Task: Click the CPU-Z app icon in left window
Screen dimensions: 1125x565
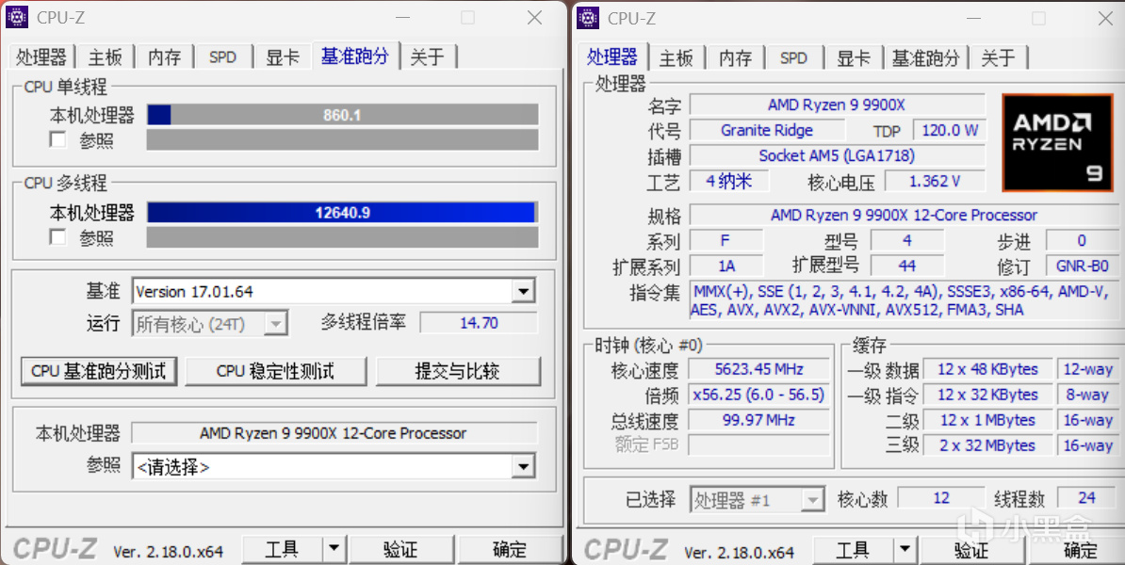Action: [x=17, y=17]
